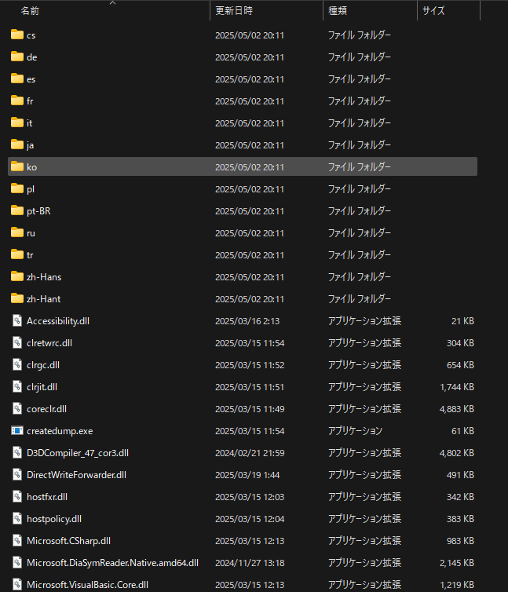Click the coreclr.dll file icon
The width and height of the screenshot is (508, 592).
tap(17, 408)
